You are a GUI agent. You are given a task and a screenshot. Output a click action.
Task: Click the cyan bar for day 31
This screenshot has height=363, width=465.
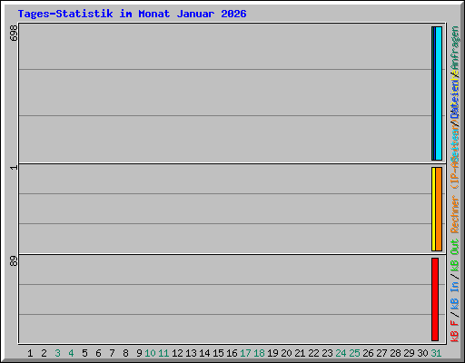(x=439, y=93)
